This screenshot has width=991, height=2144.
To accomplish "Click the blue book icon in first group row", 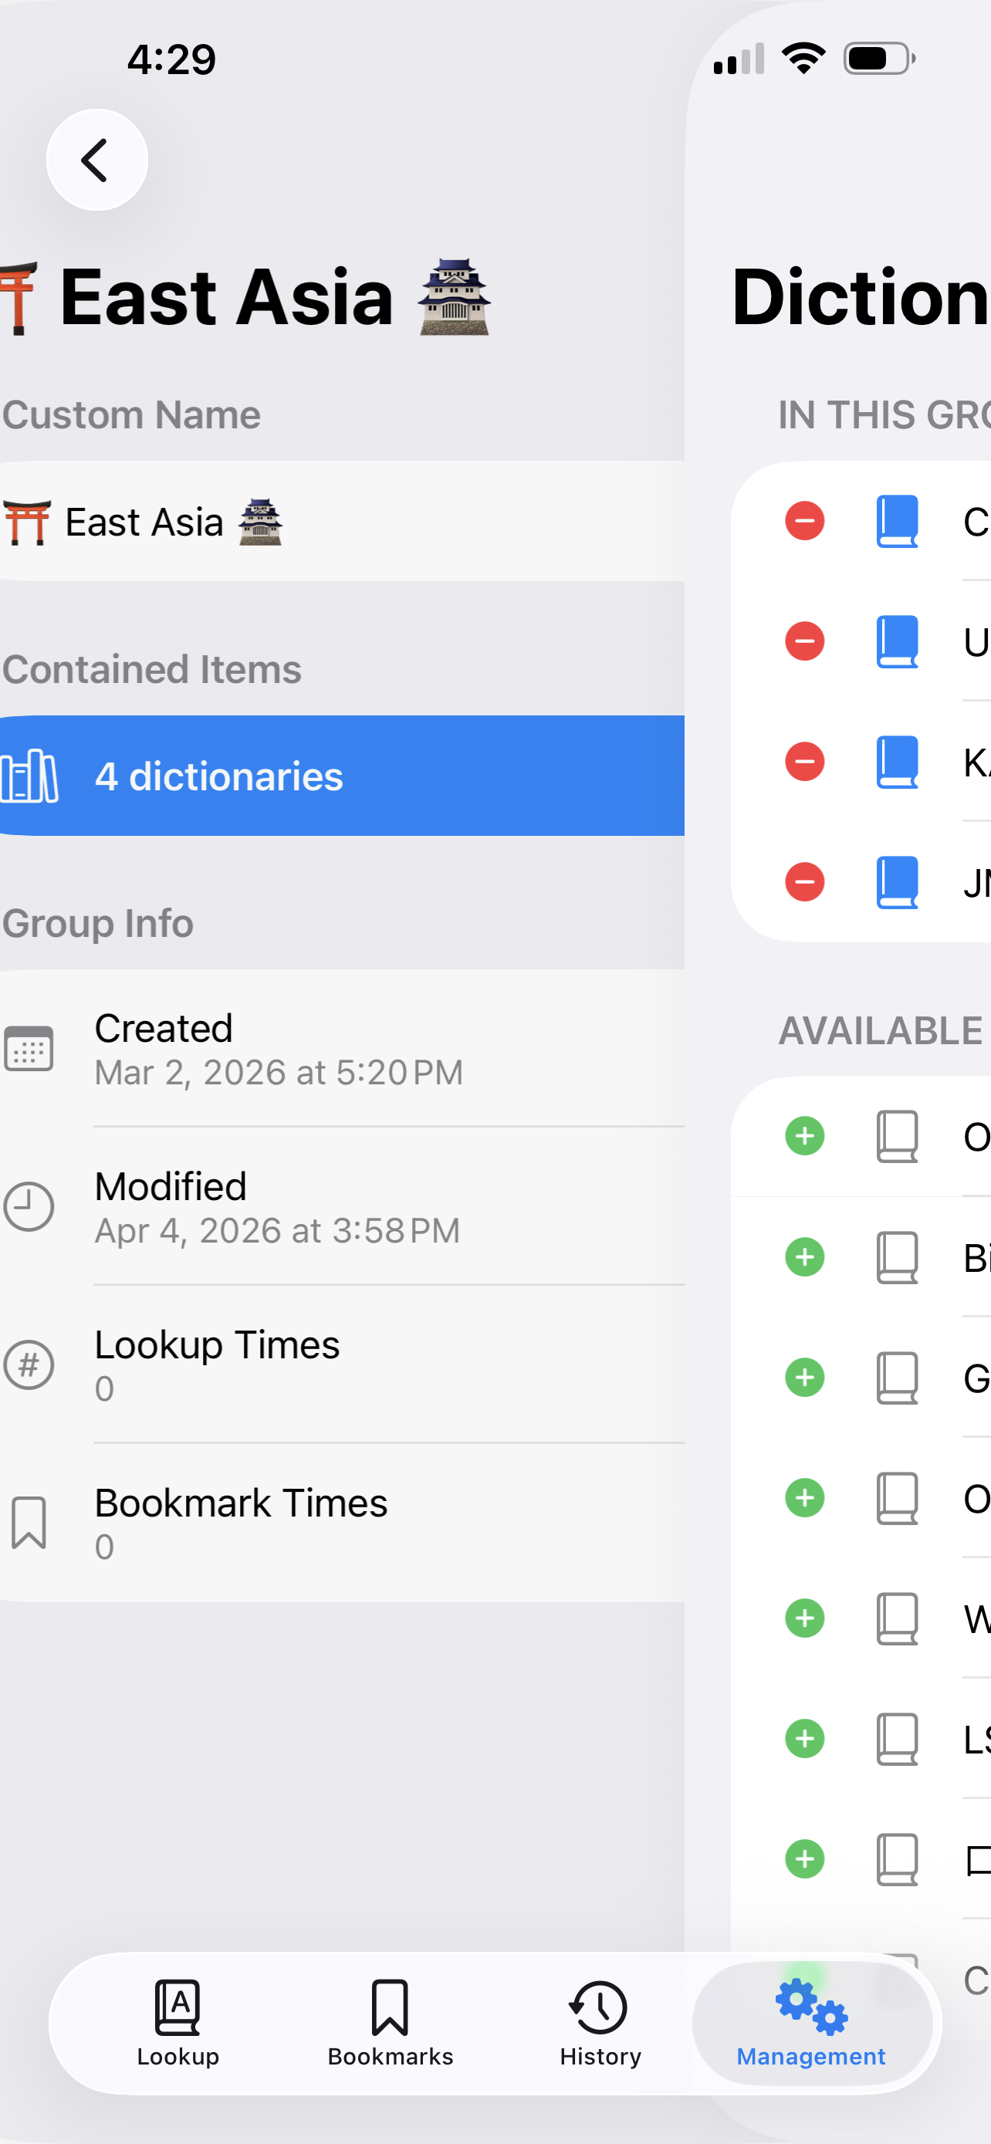I will click(897, 522).
